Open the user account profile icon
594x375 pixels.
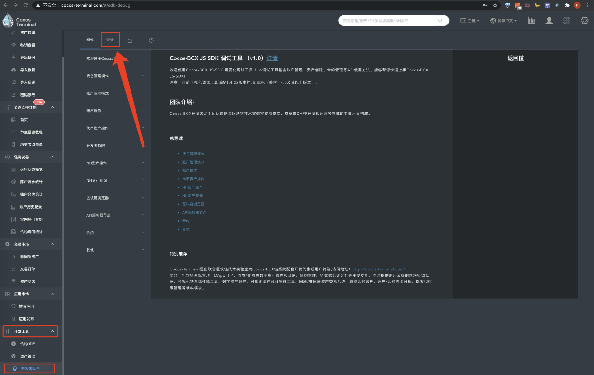pos(549,20)
